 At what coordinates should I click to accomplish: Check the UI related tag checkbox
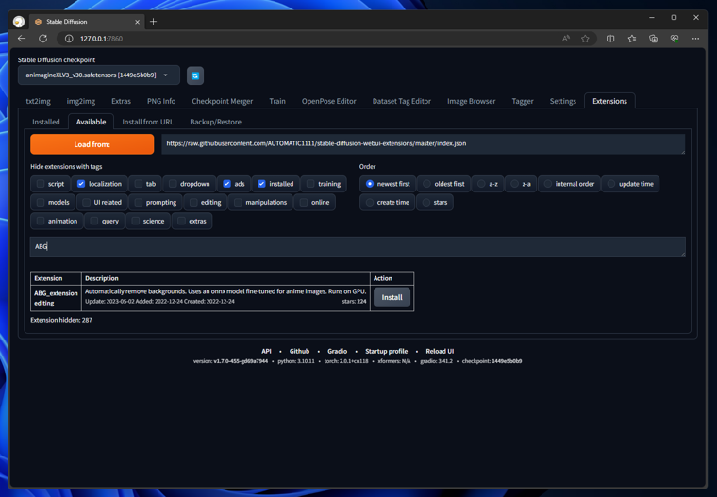pos(87,202)
